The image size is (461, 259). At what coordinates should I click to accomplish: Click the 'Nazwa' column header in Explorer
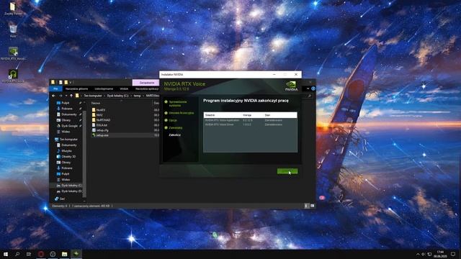(x=96, y=103)
